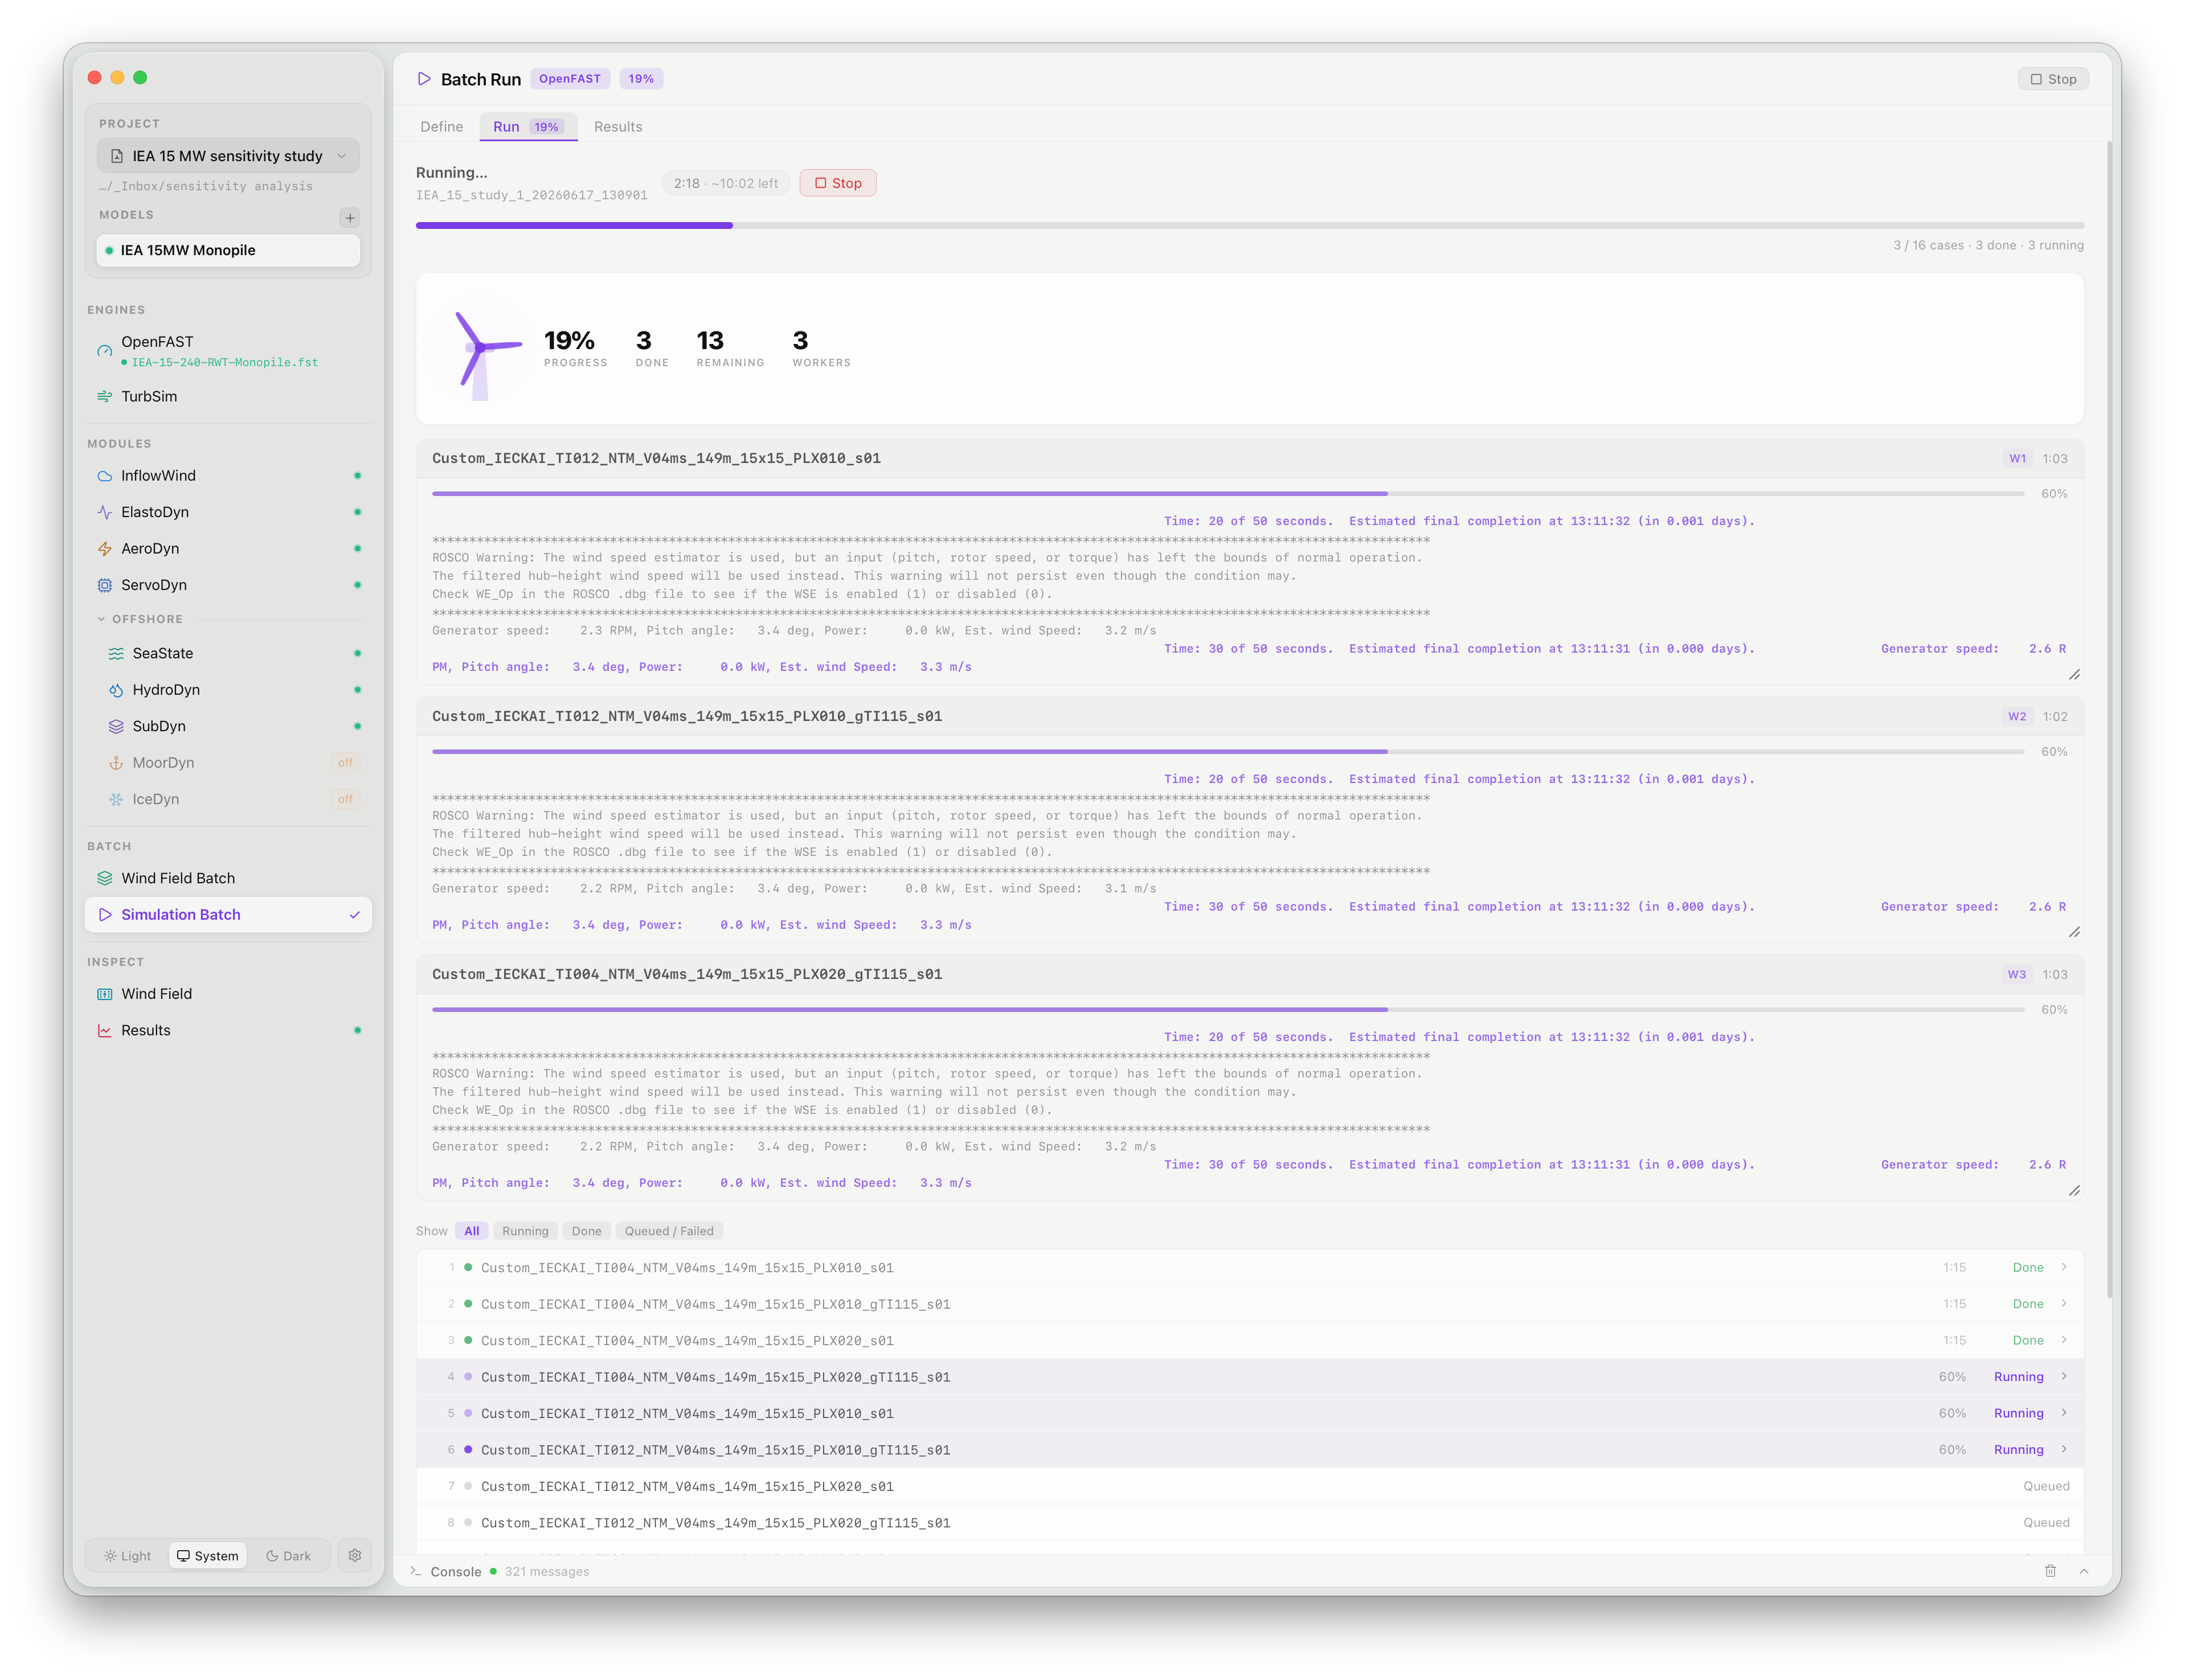Viewport: 2185px width, 1680px height.
Task: Click the overall batch progress bar
Action: click(1249, 226)
